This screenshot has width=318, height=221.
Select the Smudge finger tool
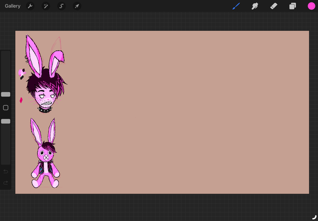pyautogui.click(x=255, y=6)
